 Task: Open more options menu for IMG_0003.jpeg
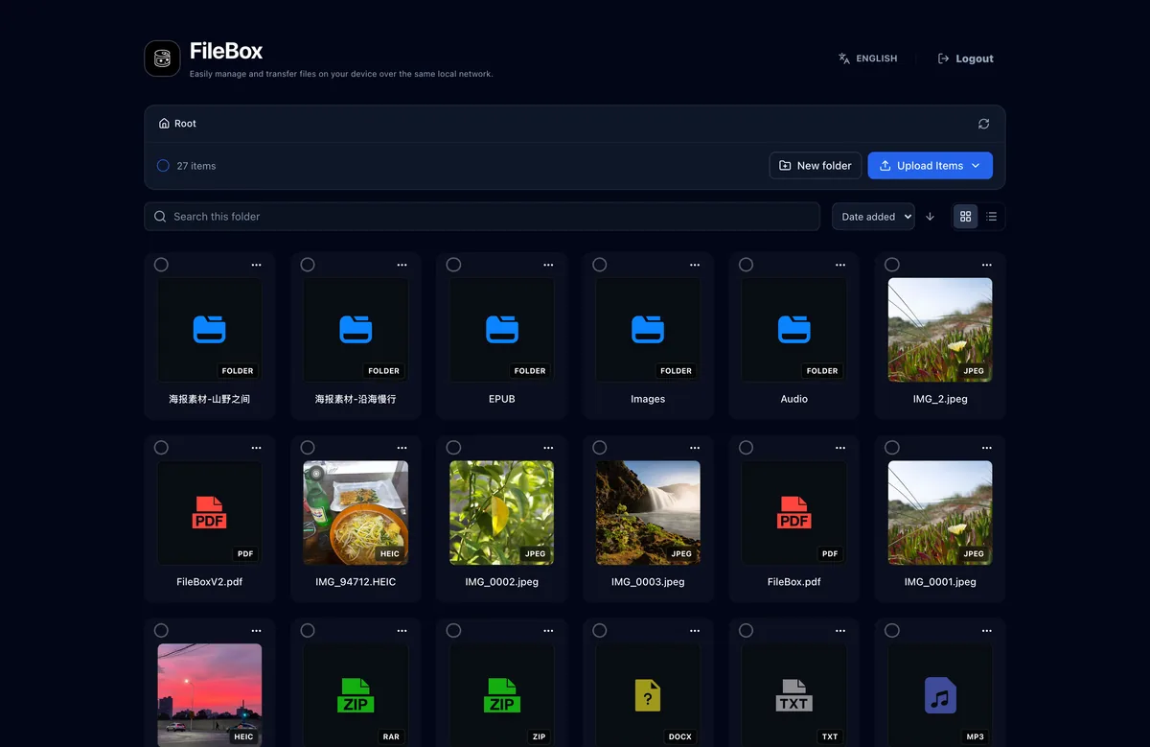[695, 448]
